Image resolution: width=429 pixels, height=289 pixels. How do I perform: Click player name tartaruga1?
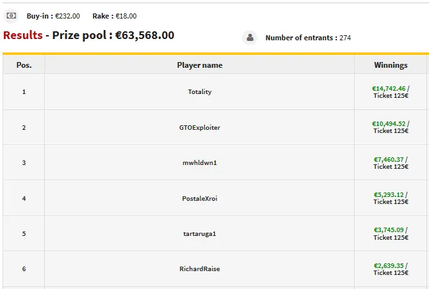[x=200, y=234]
